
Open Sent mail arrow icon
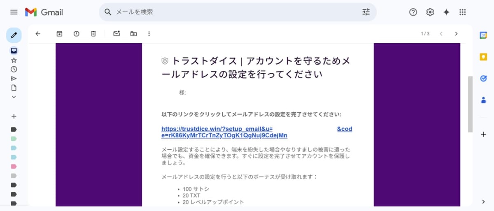(x=14, y=78)
